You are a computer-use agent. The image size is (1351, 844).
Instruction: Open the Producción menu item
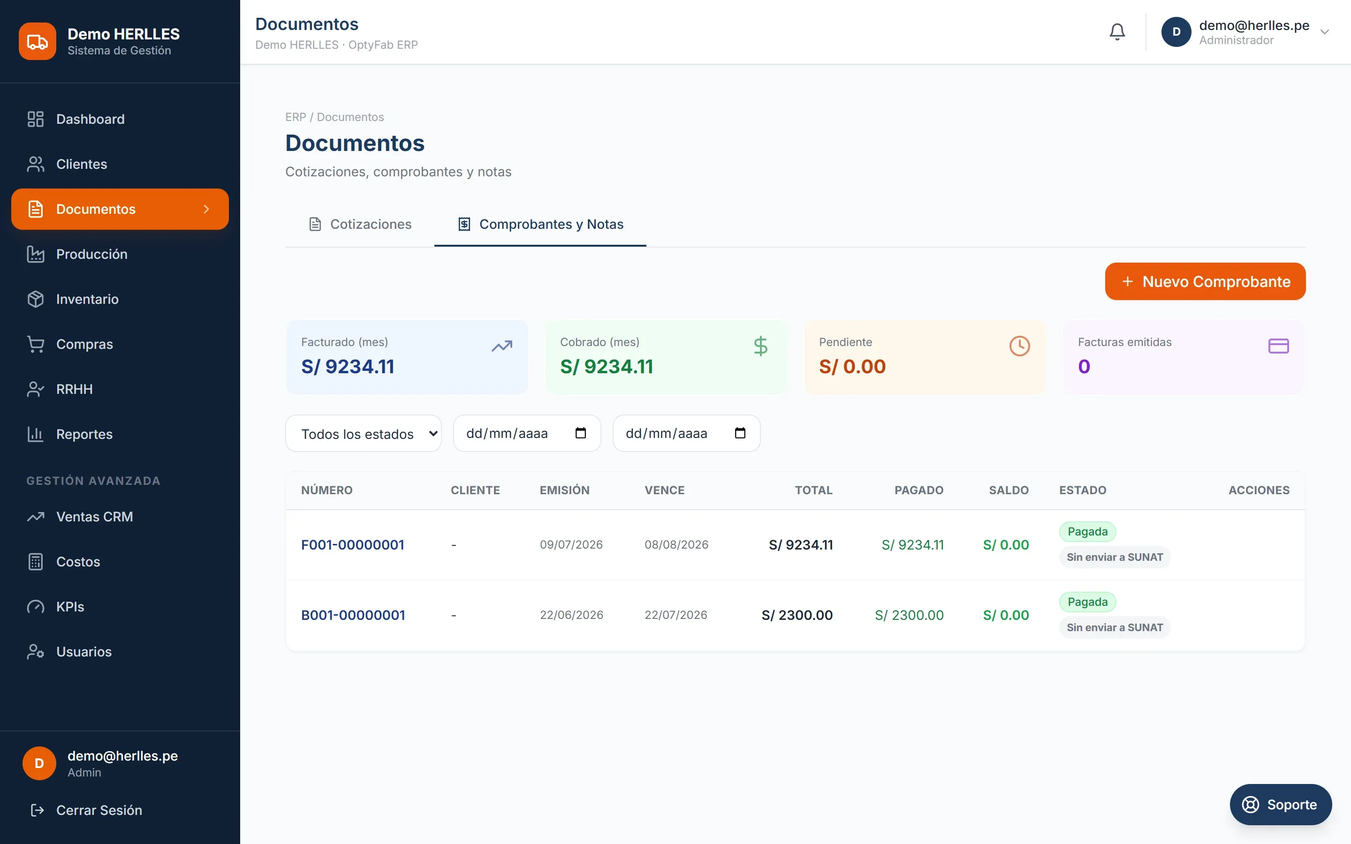click(120, 254)
